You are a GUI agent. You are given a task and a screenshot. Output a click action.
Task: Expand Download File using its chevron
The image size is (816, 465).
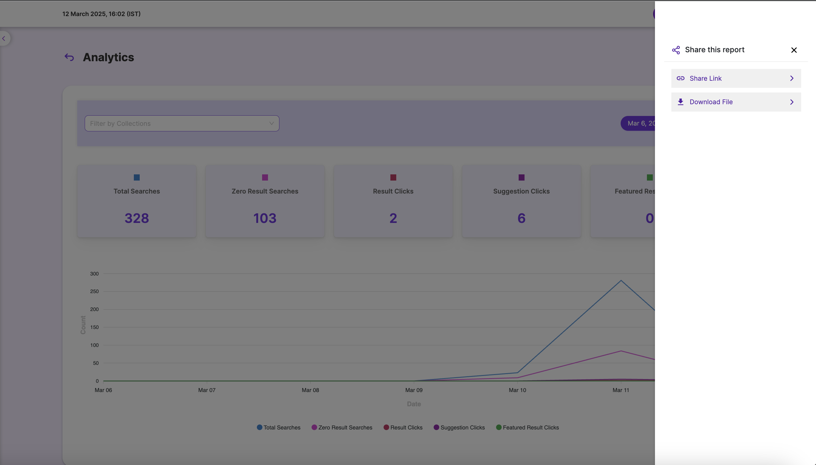coord(791,102)
